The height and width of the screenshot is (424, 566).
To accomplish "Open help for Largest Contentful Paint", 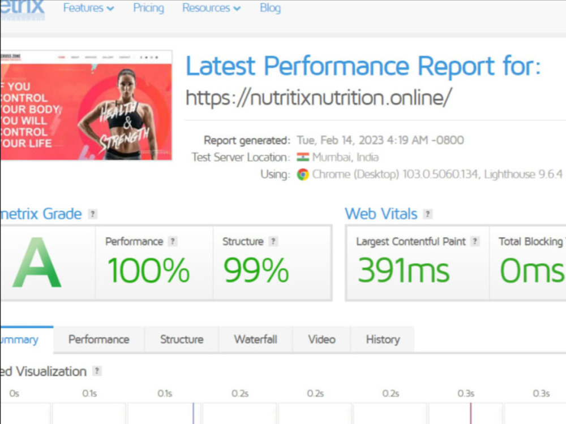I will [475, 241].
